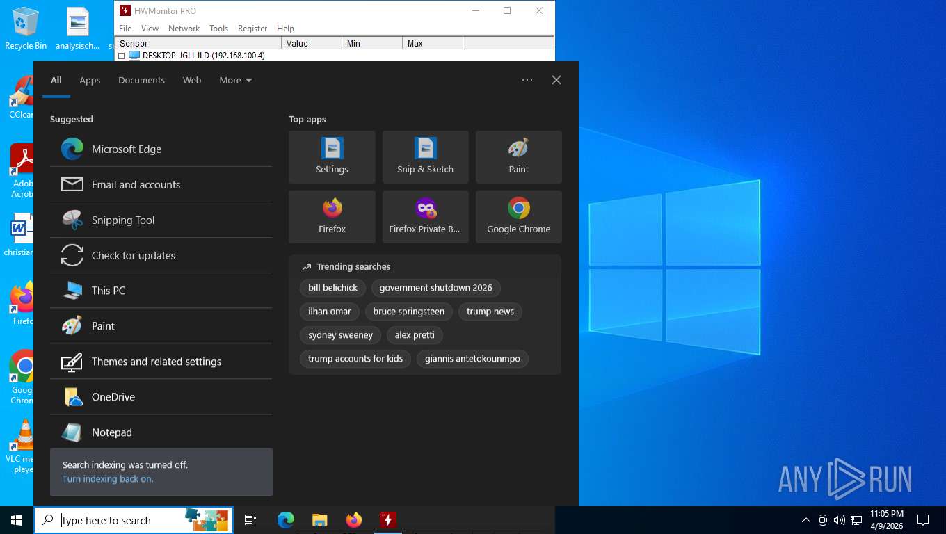The height and width of the screenshot is (534, 946).
Task: Launch Notepad from suggestions
Action: click(161, 432)
